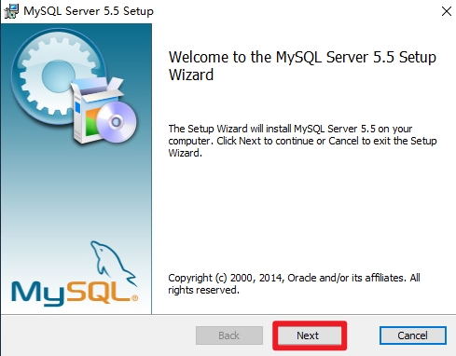Close the MySQL Server 5.5 Setup window
Image resolution: width=456 pixels, height=356 pixels.
[x=447, y=11]
